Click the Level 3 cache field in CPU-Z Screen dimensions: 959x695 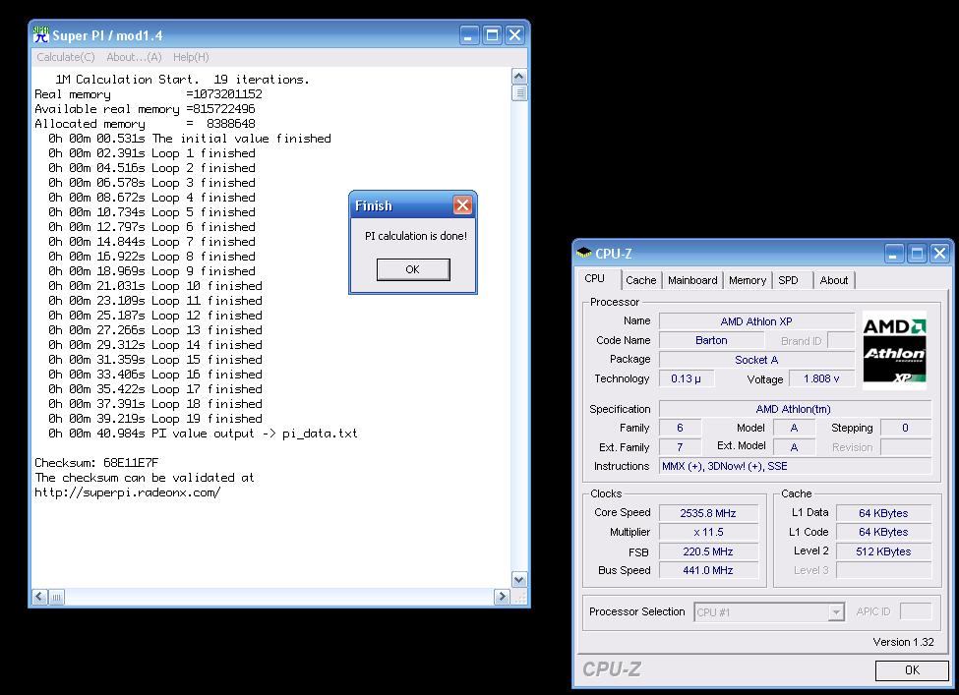(x=883, y=570)
